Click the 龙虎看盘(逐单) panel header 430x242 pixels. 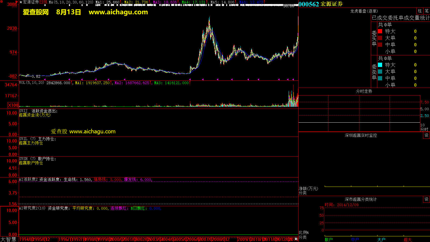364,11
